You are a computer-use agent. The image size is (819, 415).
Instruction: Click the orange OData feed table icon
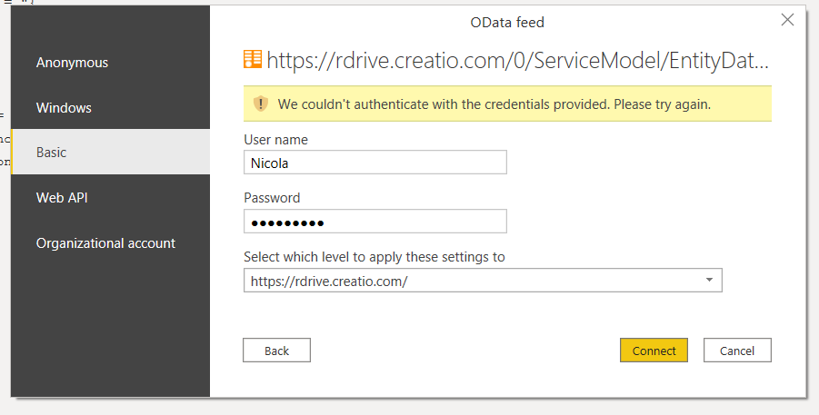click(253, 59)
